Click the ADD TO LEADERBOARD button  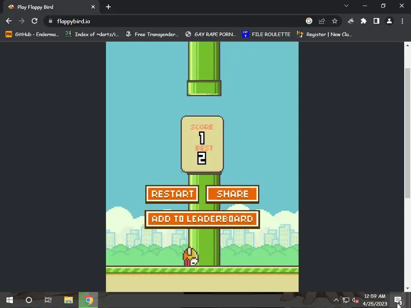click(x=202, y=219)
